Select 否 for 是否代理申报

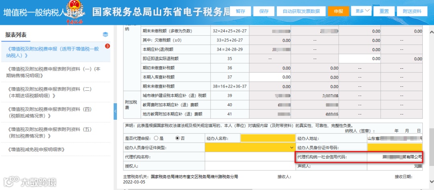178,138
